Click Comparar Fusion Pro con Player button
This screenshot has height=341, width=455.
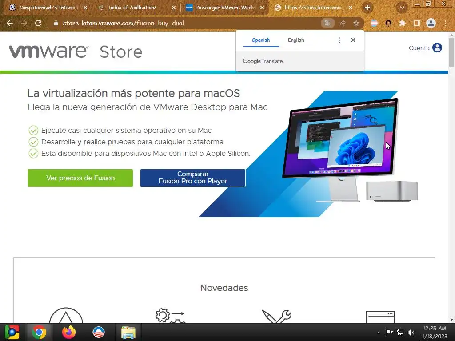pyautogui.click(x=193, y=178)
